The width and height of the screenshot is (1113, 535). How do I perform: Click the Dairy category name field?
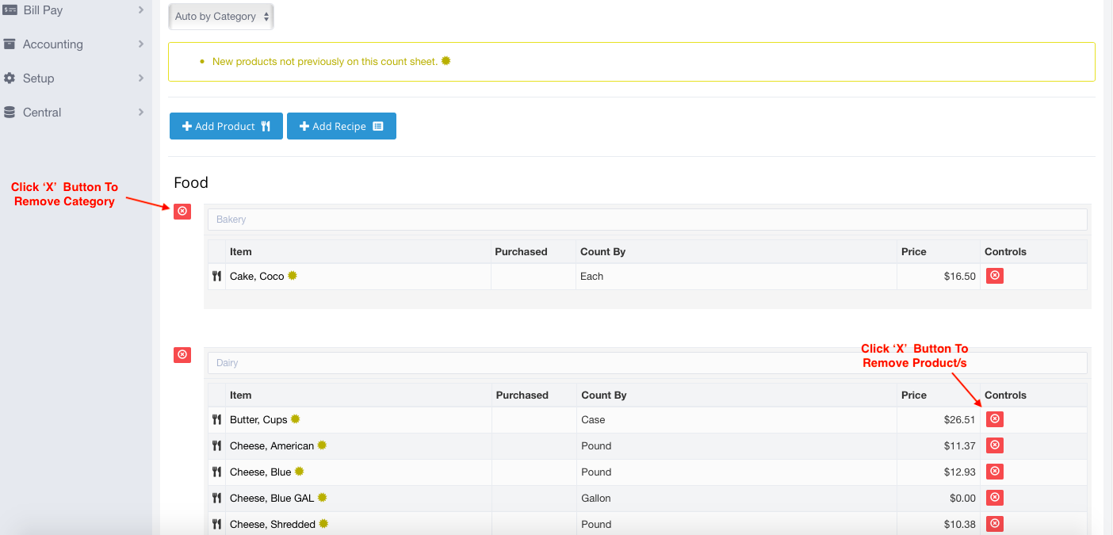pos(647,363)
